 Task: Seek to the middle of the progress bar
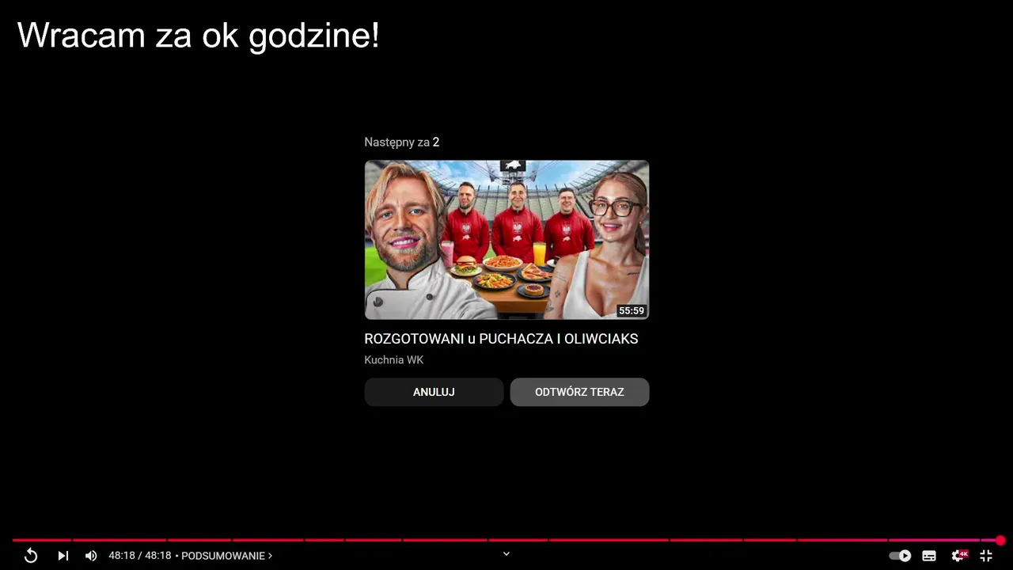point(506,541)
